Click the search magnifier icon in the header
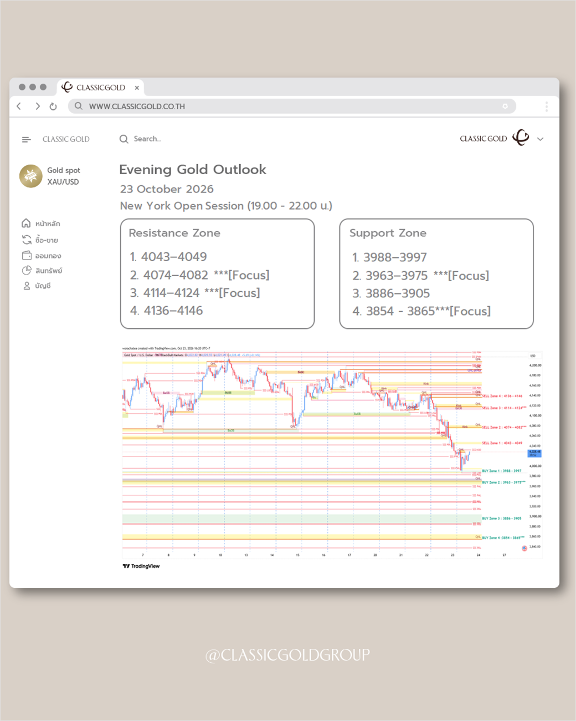The width and height of the screenshot is (576, 721). [124, 139]
